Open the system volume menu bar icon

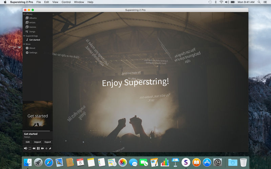[227, 2]
